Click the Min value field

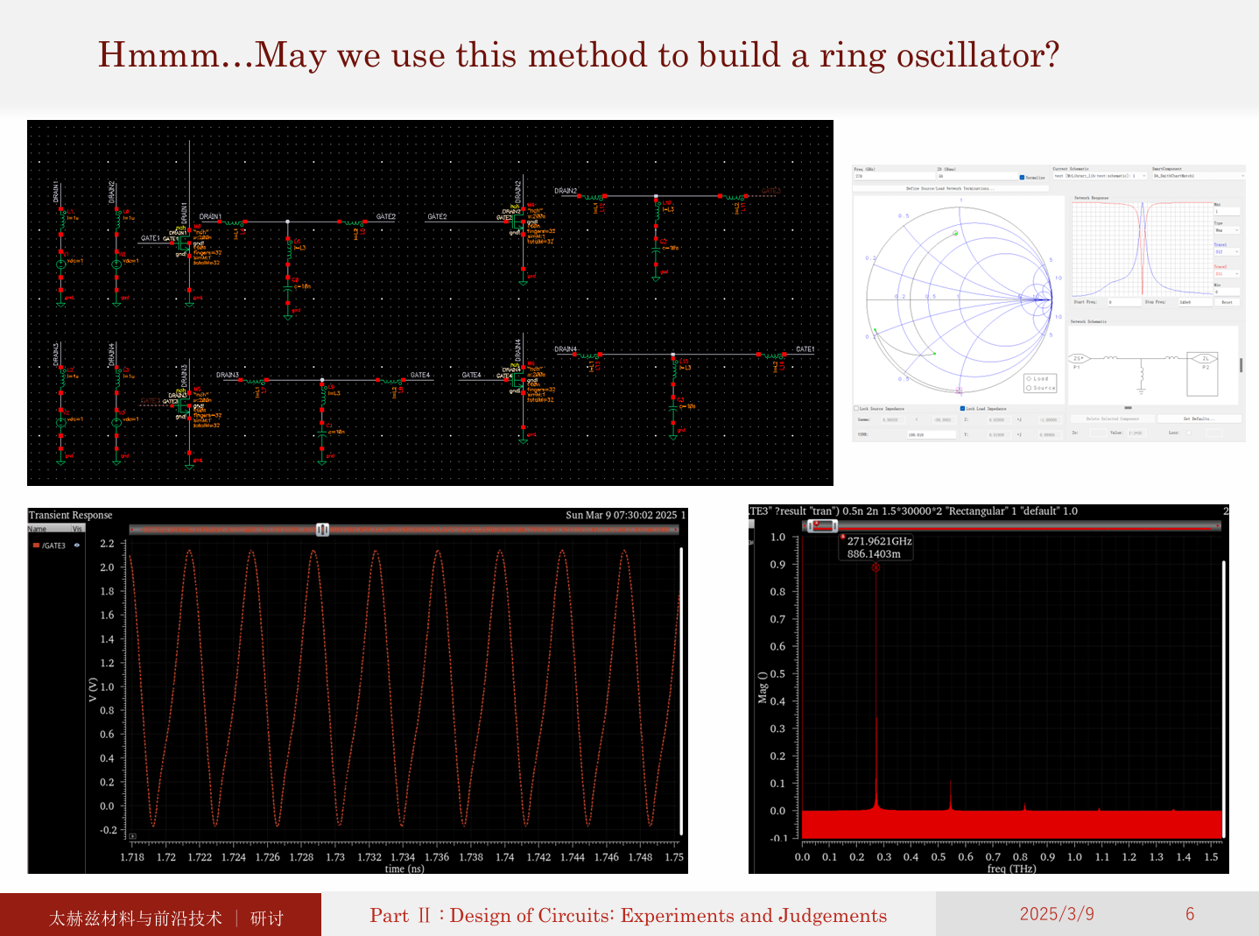[1227, 292]
